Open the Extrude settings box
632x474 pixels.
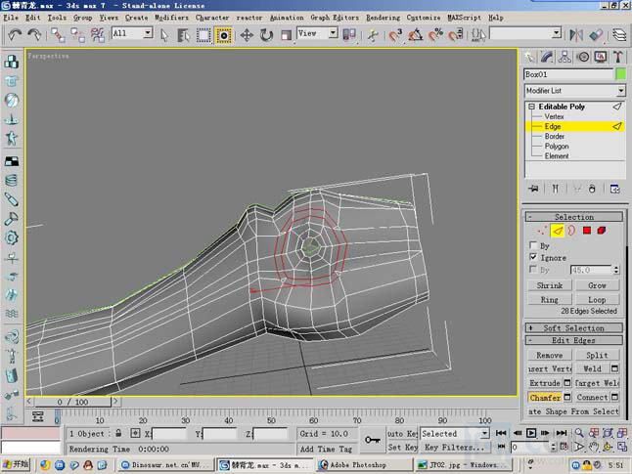pyautogui.click(x=567, y=382)
